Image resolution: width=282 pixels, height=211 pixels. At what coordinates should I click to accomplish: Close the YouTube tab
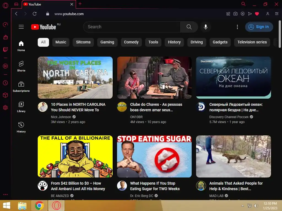pyautogui.click(x=72, y=4)
